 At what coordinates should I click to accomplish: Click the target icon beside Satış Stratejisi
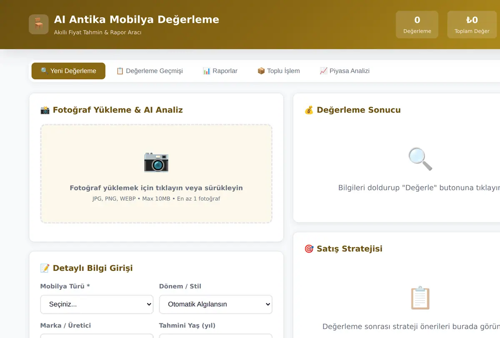(x=309, y=249)
